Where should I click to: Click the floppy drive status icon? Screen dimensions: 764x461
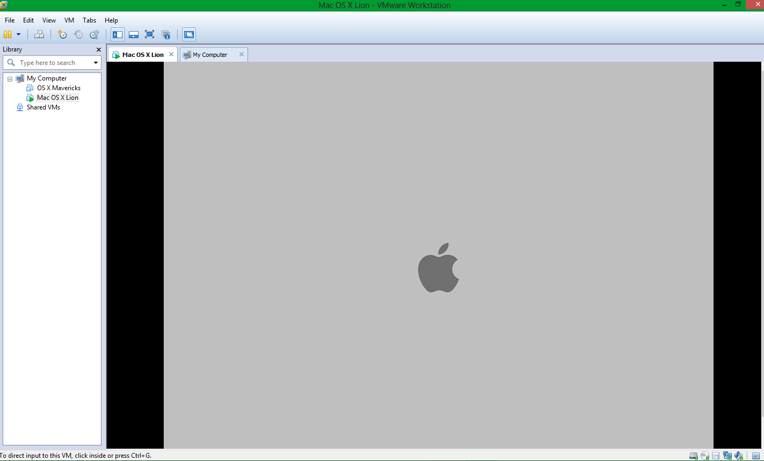716,456
